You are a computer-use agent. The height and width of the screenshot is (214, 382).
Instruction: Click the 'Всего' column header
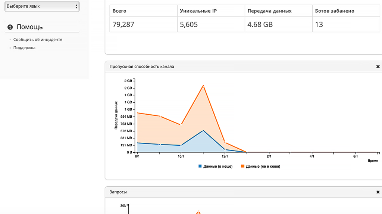(x=120, y=11)
